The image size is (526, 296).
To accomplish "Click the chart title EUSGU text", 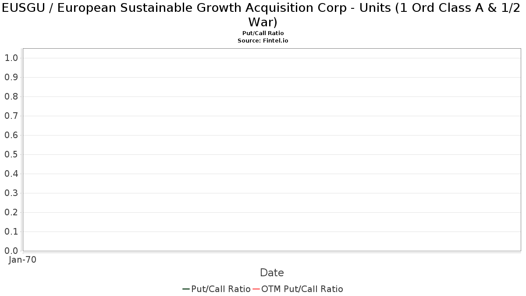I will 263,14.
